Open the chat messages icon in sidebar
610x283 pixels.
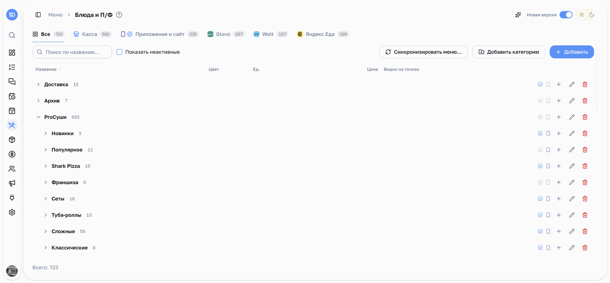12,82
